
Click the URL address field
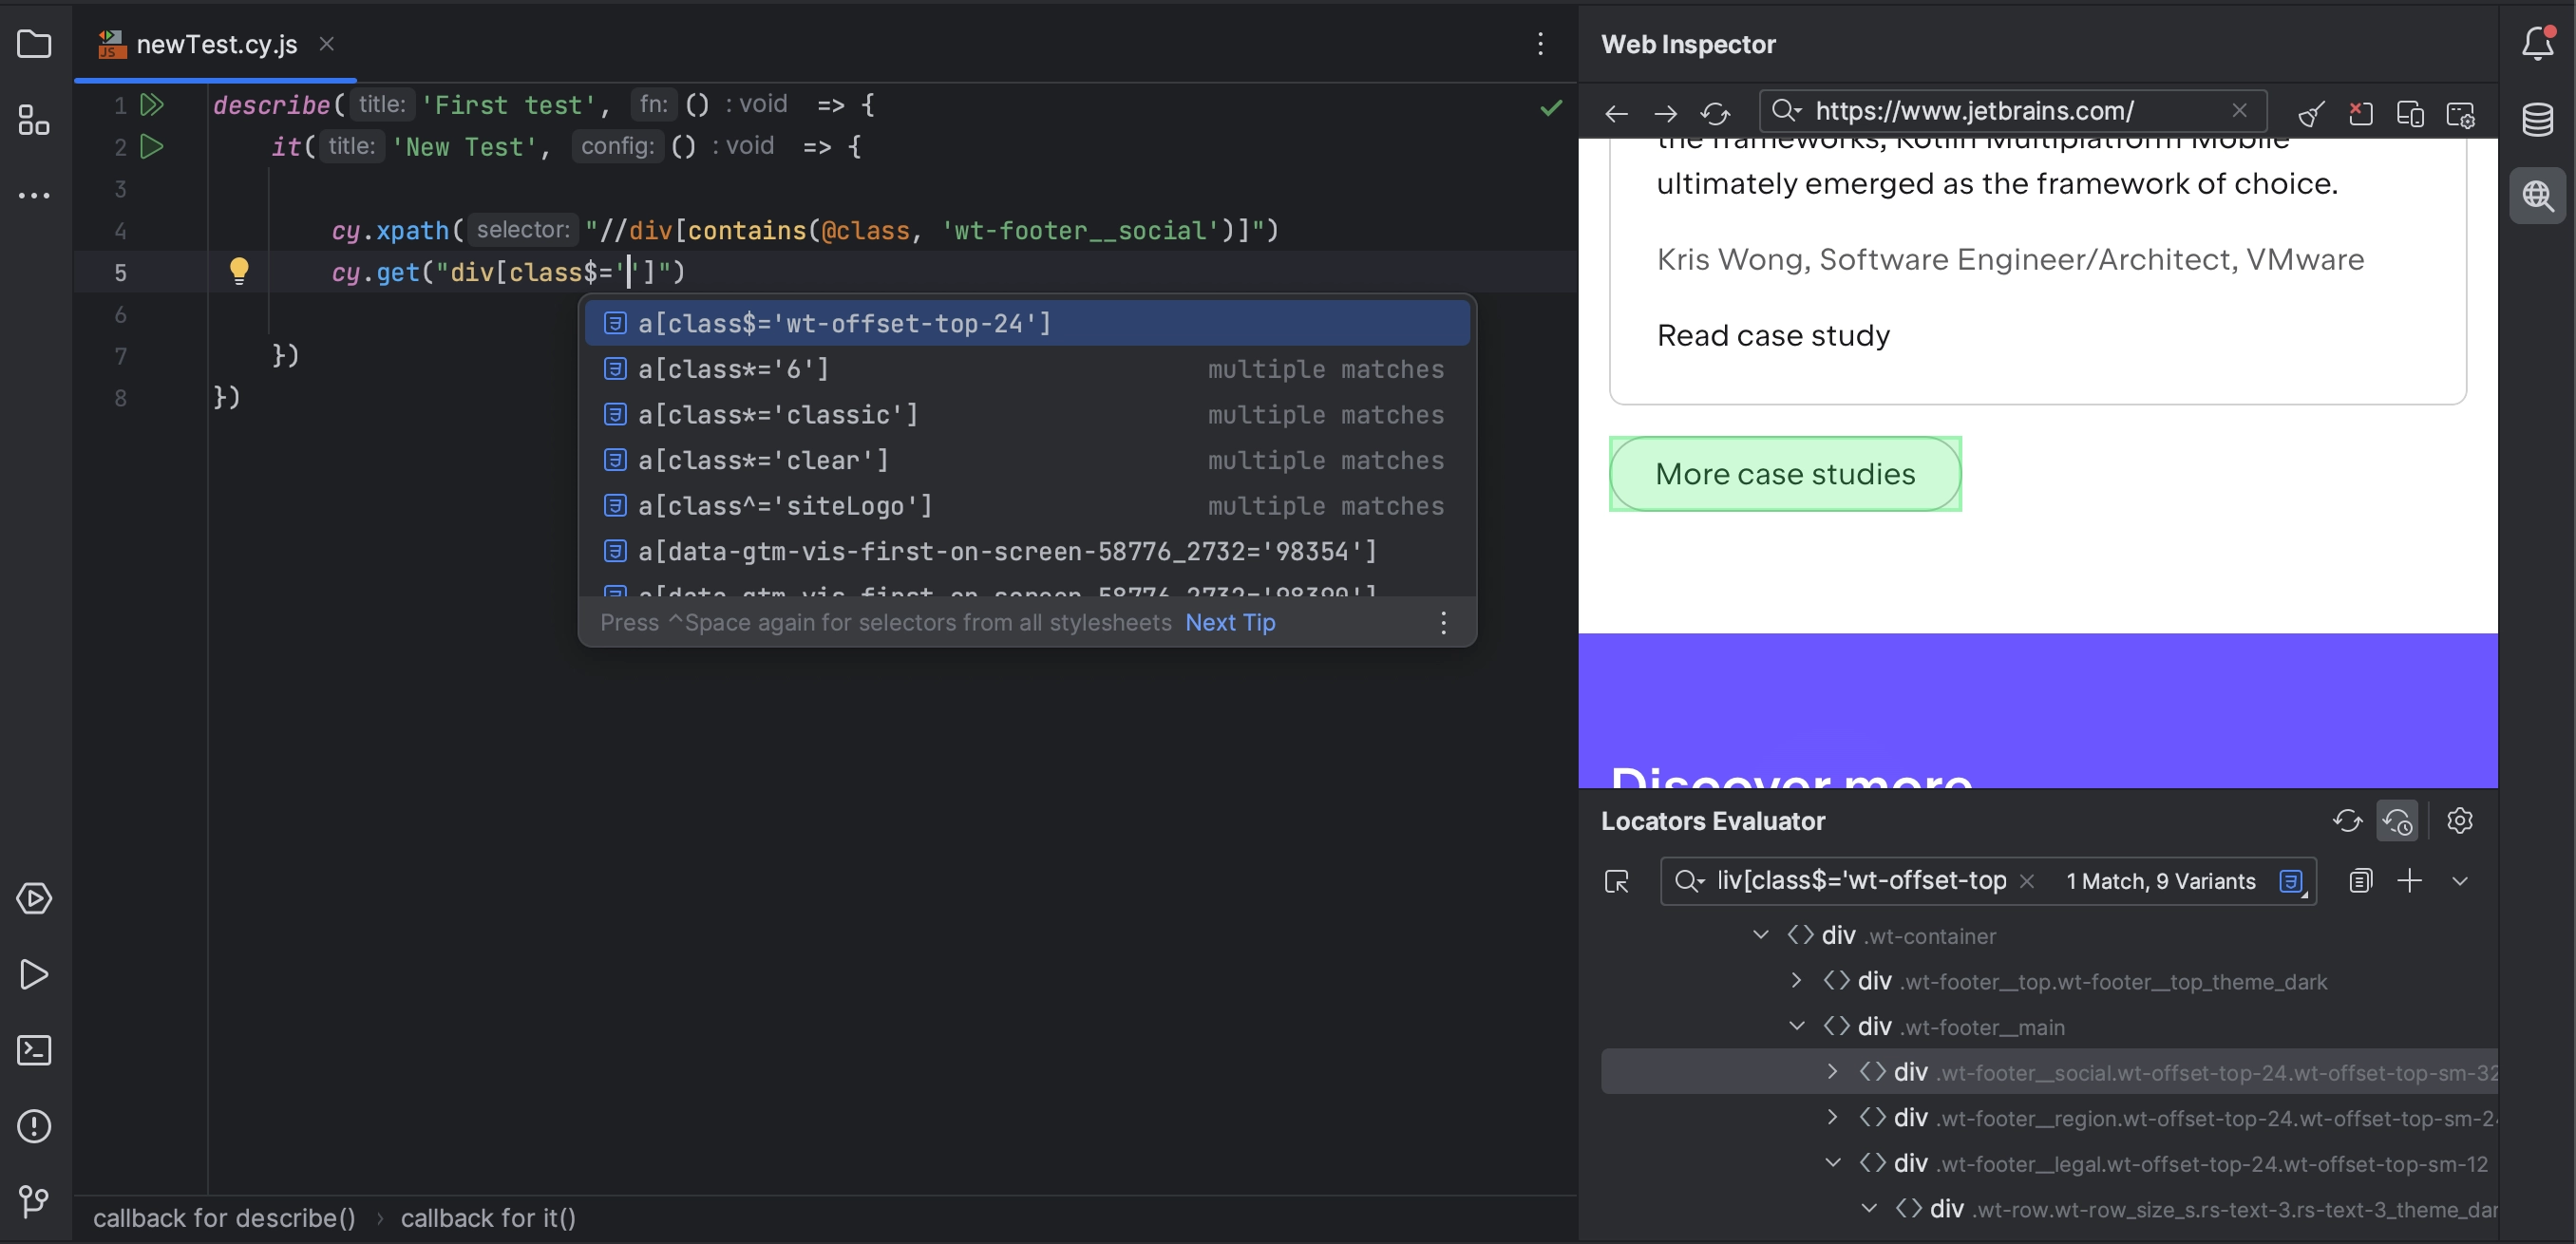click(x=2012, y=110)
